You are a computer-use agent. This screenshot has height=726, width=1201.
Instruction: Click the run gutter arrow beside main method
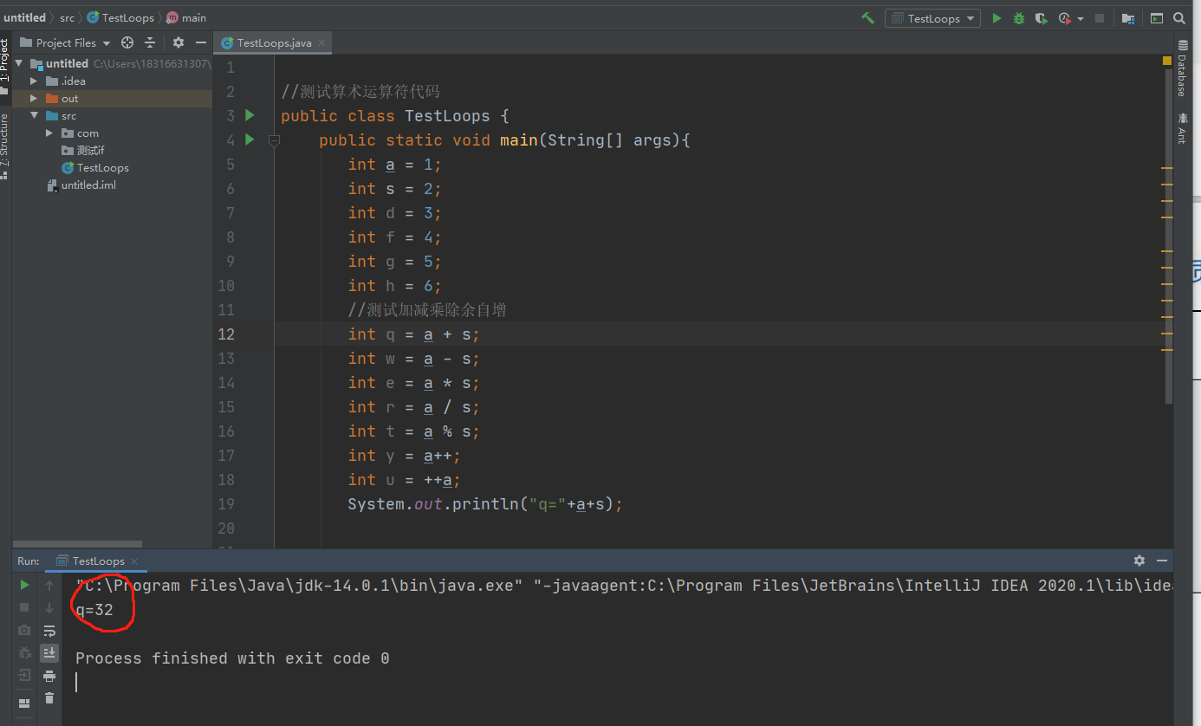pos(250,139)
